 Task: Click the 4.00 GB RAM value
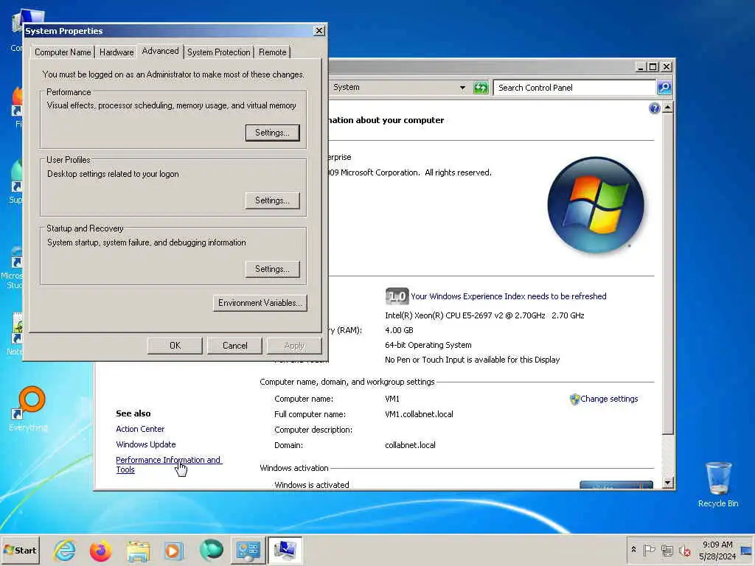tap(399, 330)
